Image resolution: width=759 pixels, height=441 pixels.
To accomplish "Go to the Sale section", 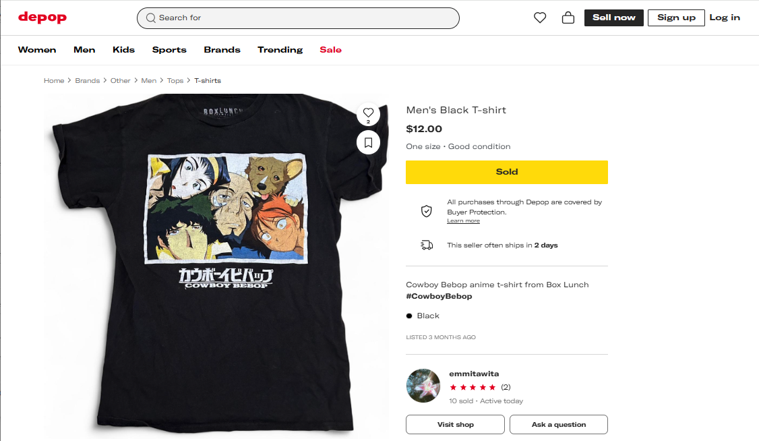I will pos(330,49).
